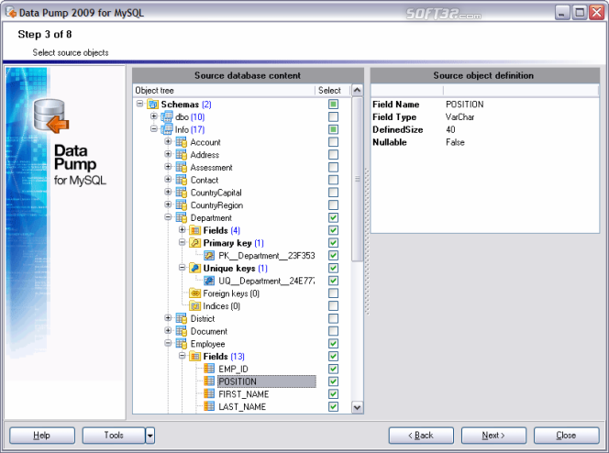Image resolution: width=609 pixels, height=453 pixels.
Task: Uncheck the Employee table checkbox
Action: click(333, 344)
